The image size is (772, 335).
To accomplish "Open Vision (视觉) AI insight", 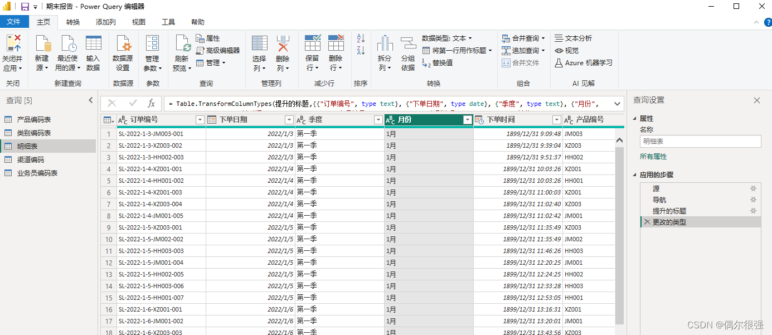I will point(566,50).
